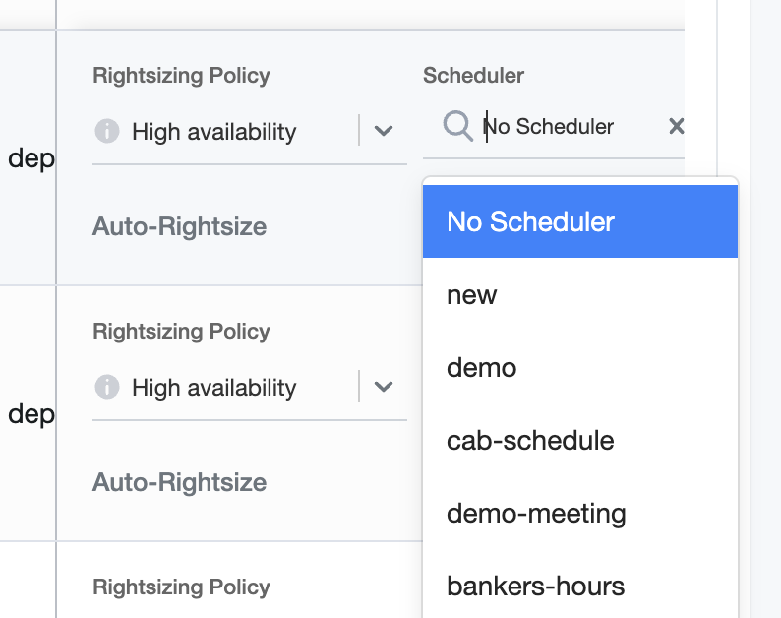Screen dimensions: 781x618
Task: Click the topmost Rightsizing Policy label
Action: click(181, 76)
